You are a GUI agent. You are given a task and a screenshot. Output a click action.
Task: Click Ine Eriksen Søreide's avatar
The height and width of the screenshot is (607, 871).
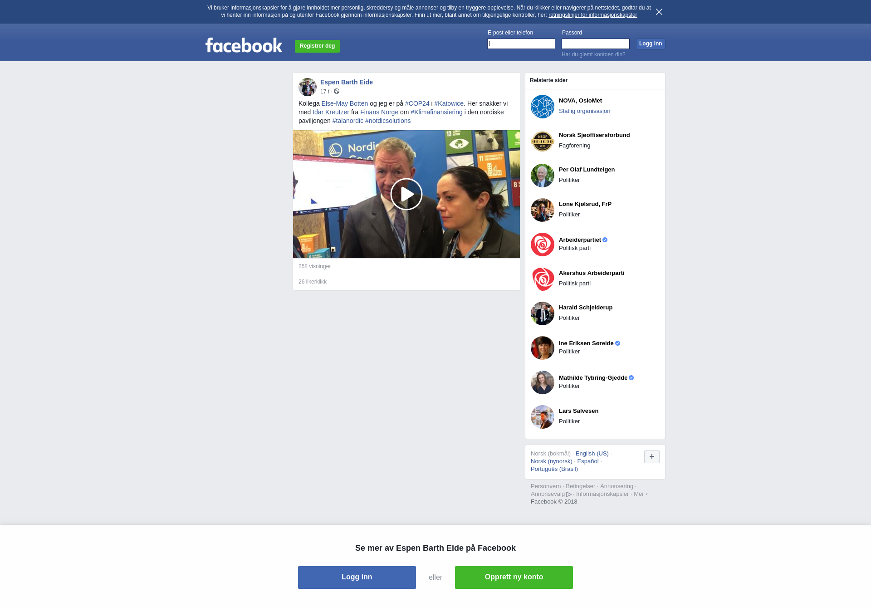click(543, 348)
